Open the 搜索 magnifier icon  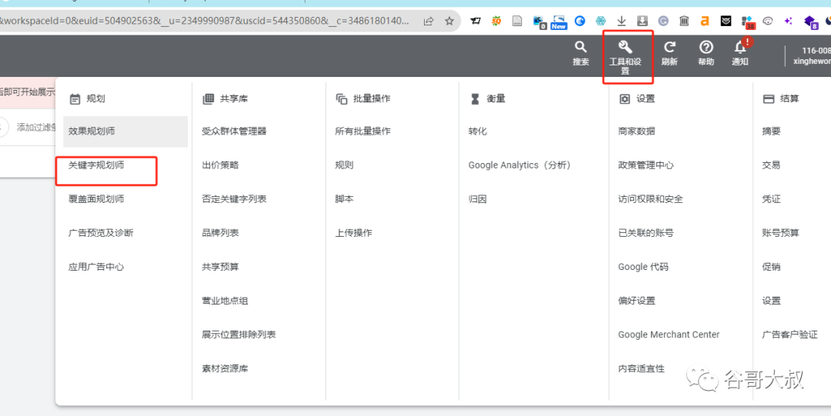tap(581, 47)
